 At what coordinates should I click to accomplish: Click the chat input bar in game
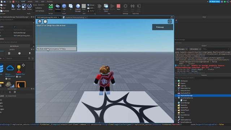click(x=56, y=49)
